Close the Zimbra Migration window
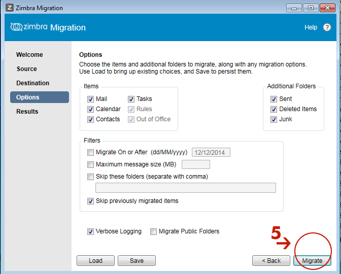This screenshot has width=341, height=274. 327,8
